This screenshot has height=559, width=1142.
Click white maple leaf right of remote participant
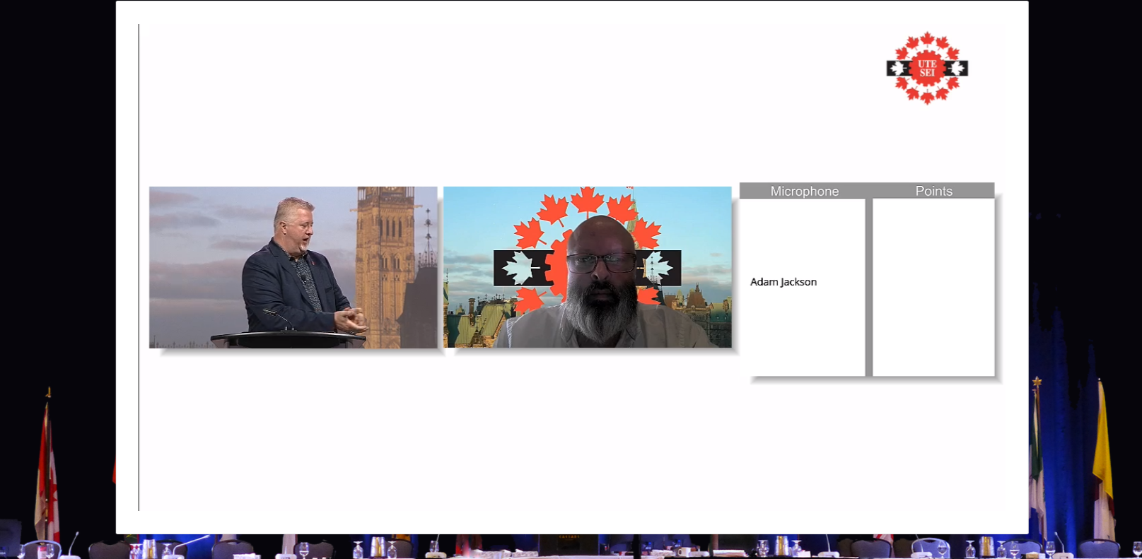[x=658, y=267]
